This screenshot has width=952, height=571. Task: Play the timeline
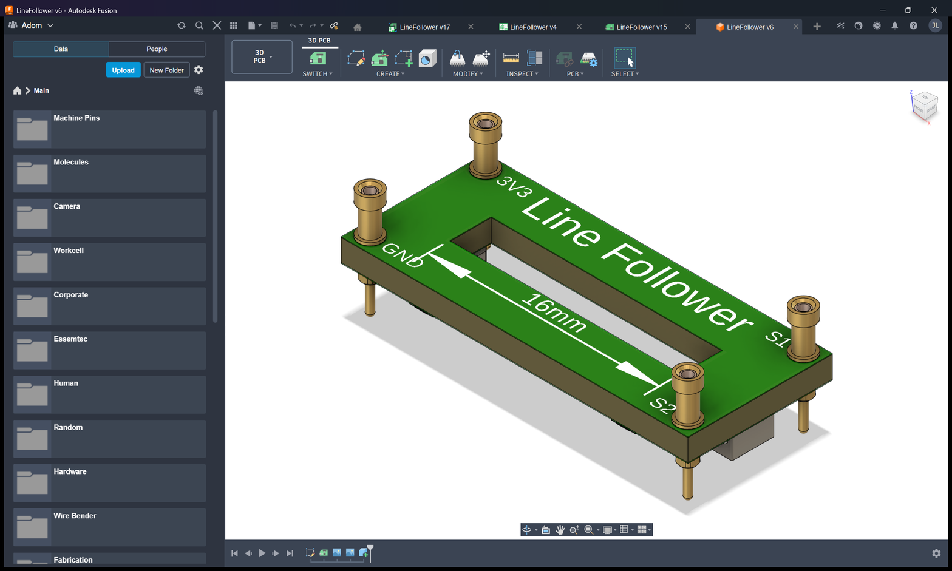click(262, 553)
